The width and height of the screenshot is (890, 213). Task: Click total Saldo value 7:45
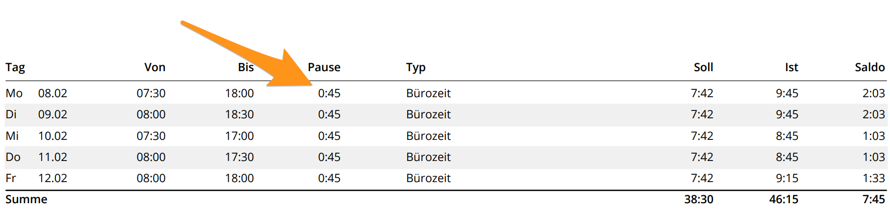click(x=873, y=199)
